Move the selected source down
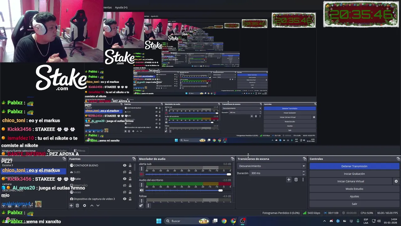The width and height of the screenshot is (401, 226). coord(98,205)
